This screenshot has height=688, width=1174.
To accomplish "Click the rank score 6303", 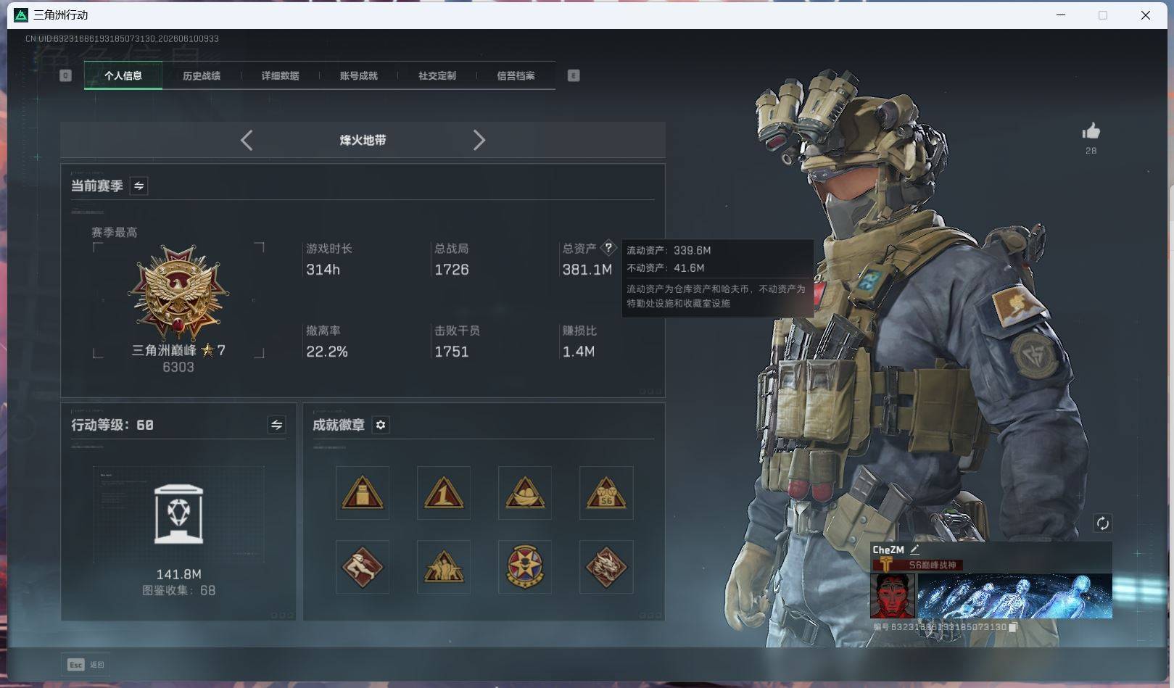I will coord(178,368).
